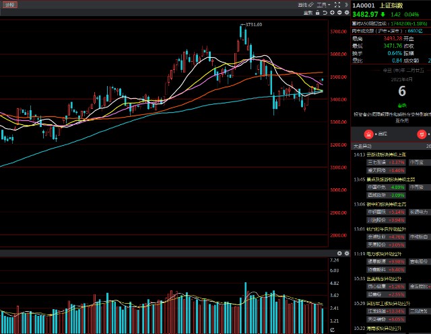Select the tab at chart top-left corner
Screen dimensions: 431x334
coord(9,4)
